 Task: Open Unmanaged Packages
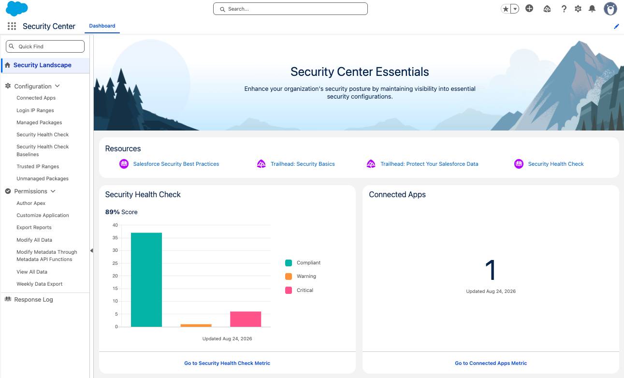pyautogui.click(x=43, y=179)
